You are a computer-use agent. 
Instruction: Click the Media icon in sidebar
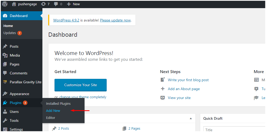click(x=5, y=55)
